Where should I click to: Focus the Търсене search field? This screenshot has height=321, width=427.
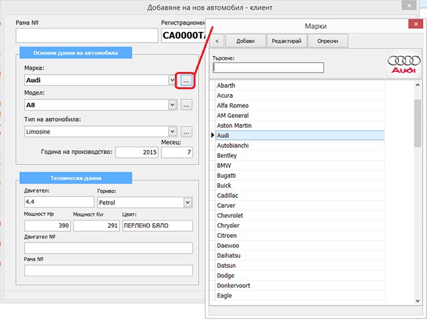pyautogui.click(x=268, y=67)
